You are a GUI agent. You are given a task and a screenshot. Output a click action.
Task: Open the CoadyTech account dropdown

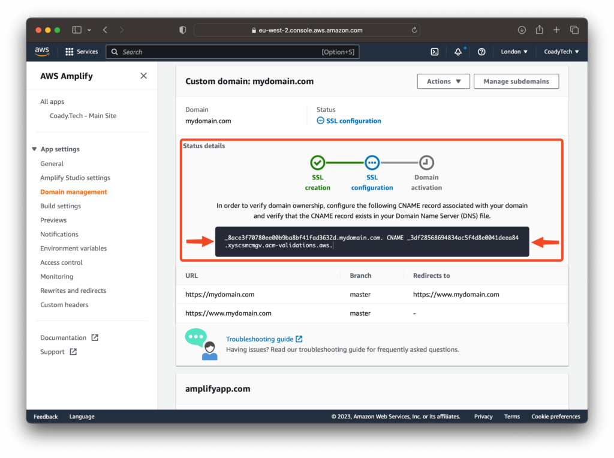tap(561, 52)
